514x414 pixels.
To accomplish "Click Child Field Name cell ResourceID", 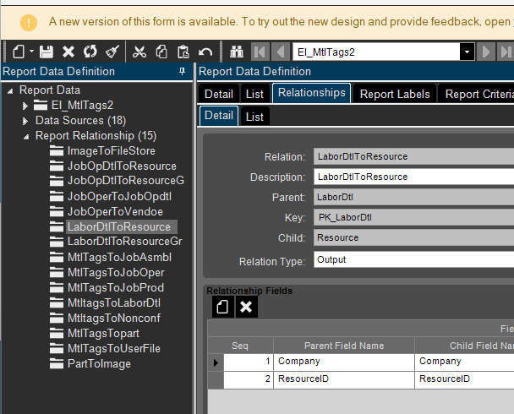I will [464, 380].
